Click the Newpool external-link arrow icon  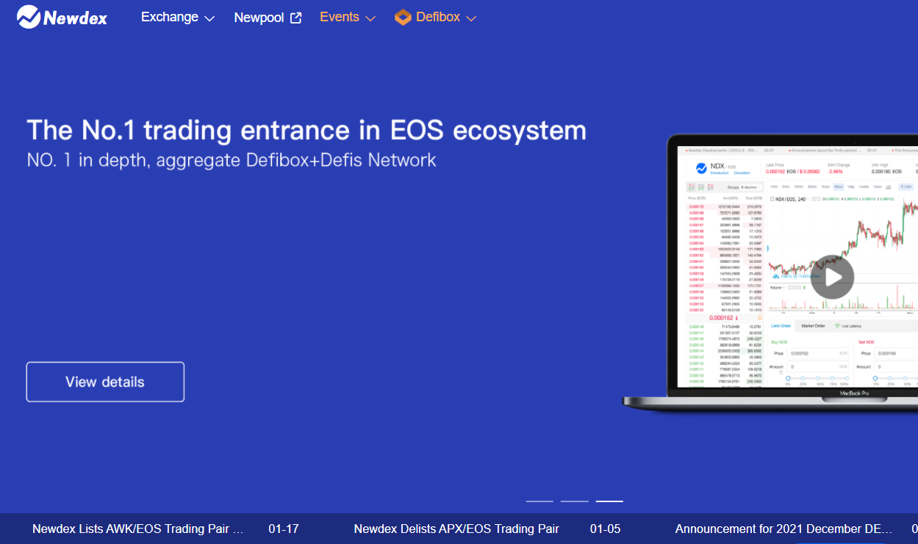pos(296,18)
